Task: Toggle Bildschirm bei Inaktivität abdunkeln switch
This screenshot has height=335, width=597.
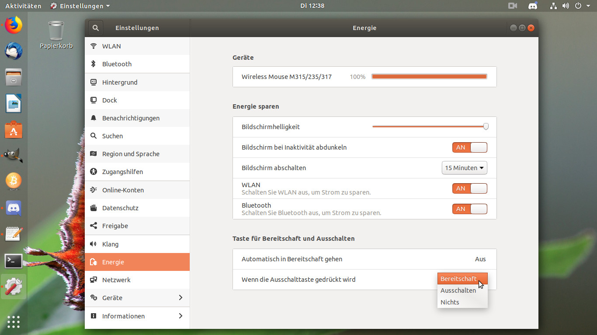Action: [x=470, y=147]
